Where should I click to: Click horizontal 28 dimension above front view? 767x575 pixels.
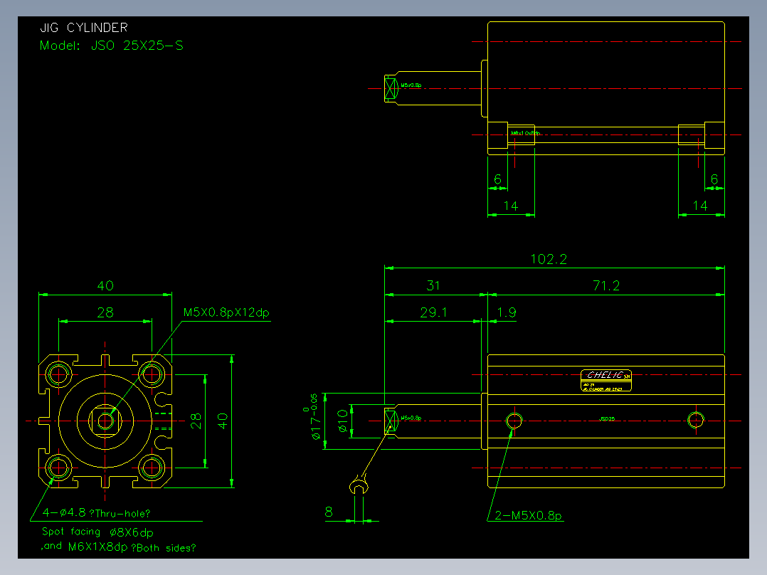(x=105, y=312)
